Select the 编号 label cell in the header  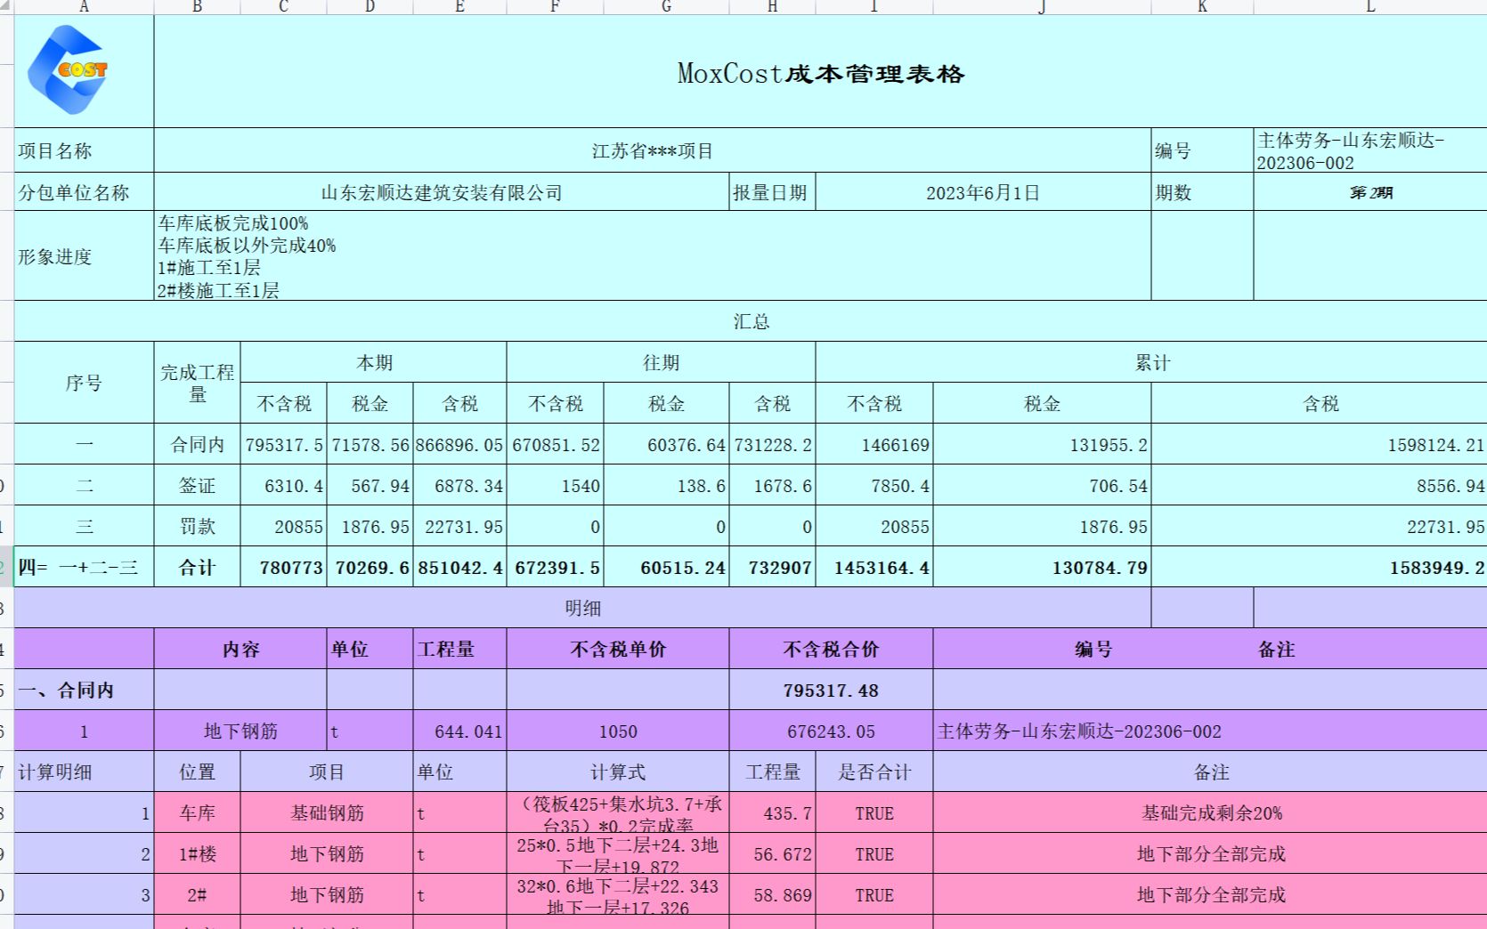1202,150
